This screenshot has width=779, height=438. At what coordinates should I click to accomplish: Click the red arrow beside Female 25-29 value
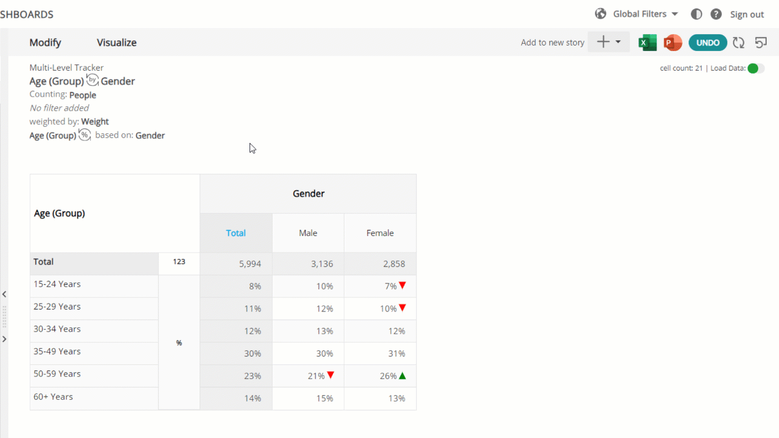(x=402, y=308)
